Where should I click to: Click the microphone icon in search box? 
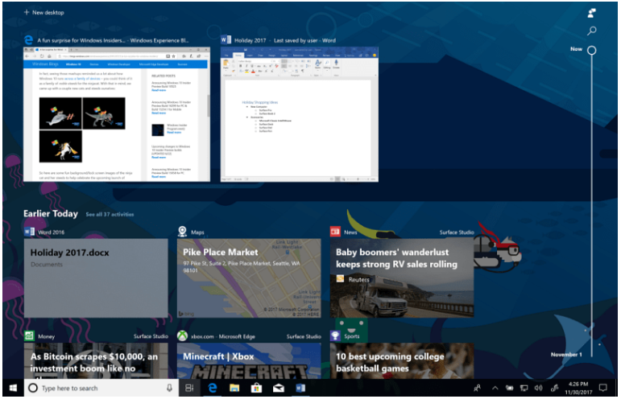pos(169,388)
